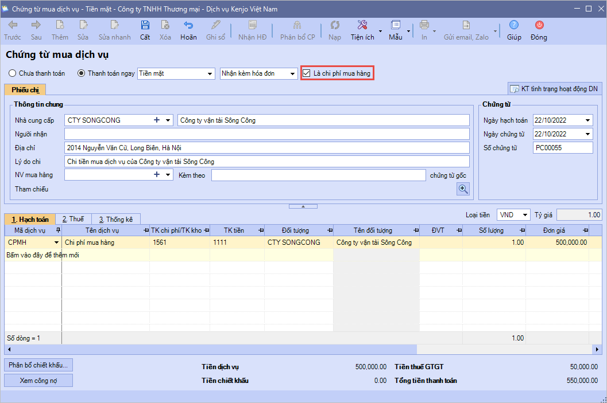The image size is (607, 403).
Task: Switch to the Thuế tab
Action: (73, 219)
